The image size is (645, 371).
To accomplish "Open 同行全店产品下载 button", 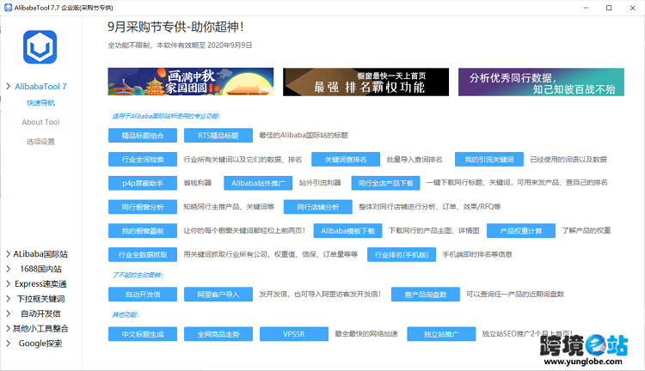I will click(386, 183).
